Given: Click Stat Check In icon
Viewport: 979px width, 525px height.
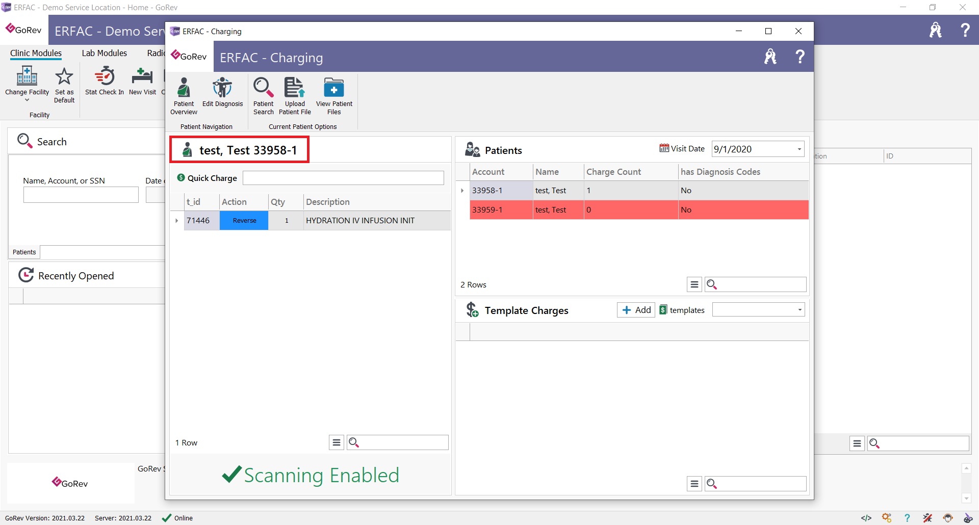Looking at the screenshot, I should click(105, 76).
